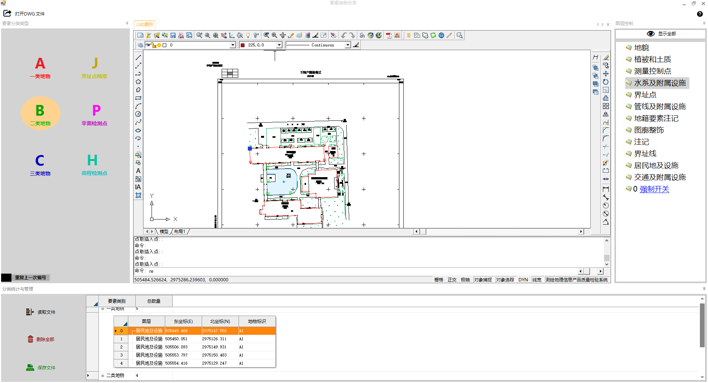
Task: Click 保存文件 button
Action: point(41,368)
